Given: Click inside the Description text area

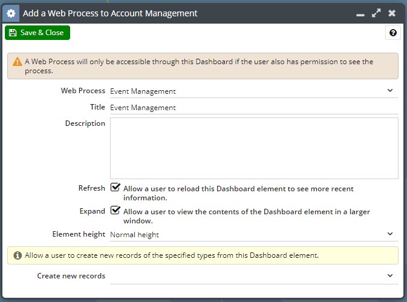Looking at the screenshot, I should [x=254, y=148].
